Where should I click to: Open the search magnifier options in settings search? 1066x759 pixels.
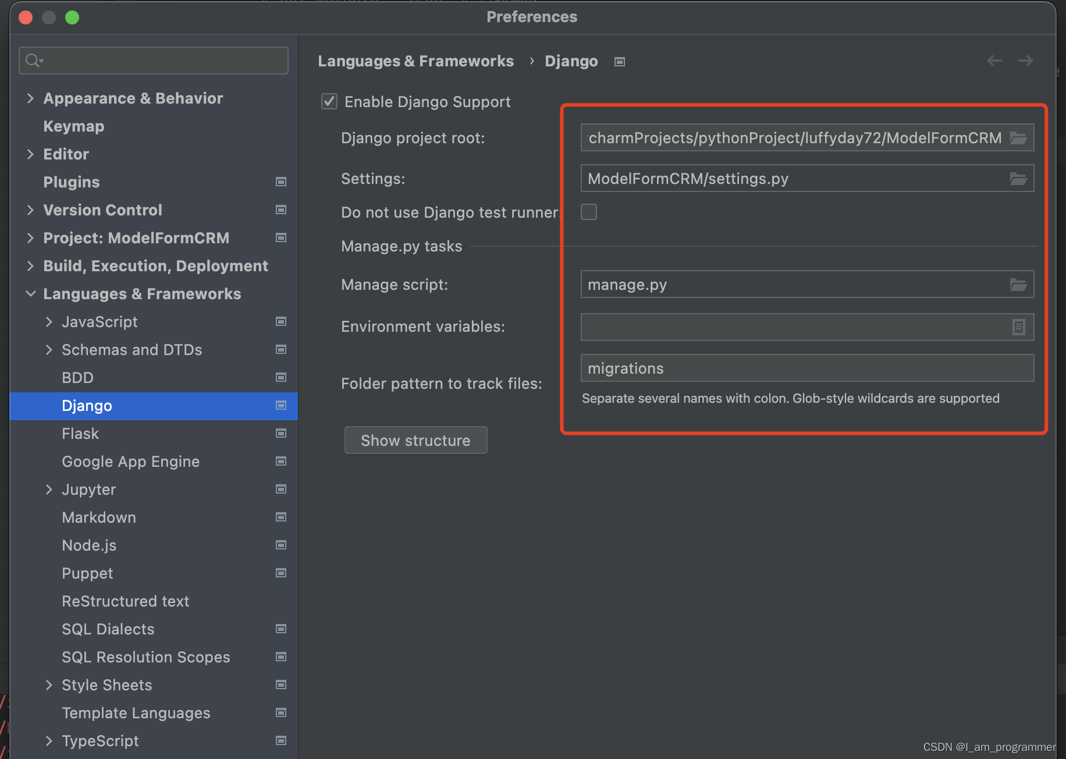click(33, 60)
